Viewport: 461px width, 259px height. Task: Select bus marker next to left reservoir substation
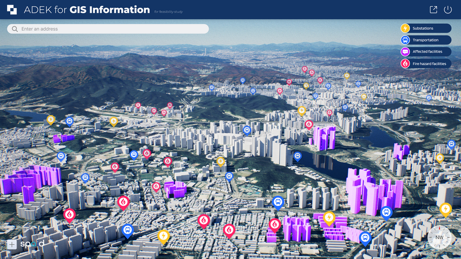tap(69, 122)
